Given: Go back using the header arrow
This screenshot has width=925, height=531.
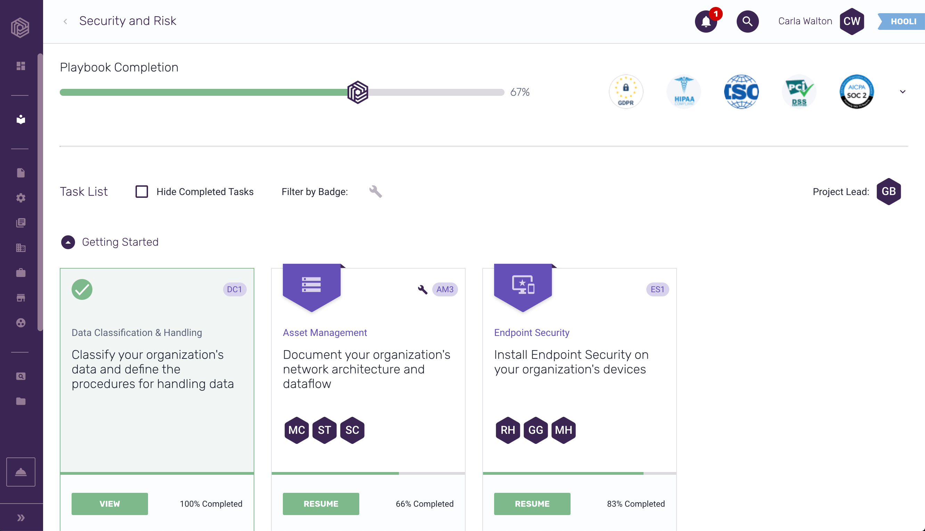Looking at the screenshot, I should coord(65,22).
